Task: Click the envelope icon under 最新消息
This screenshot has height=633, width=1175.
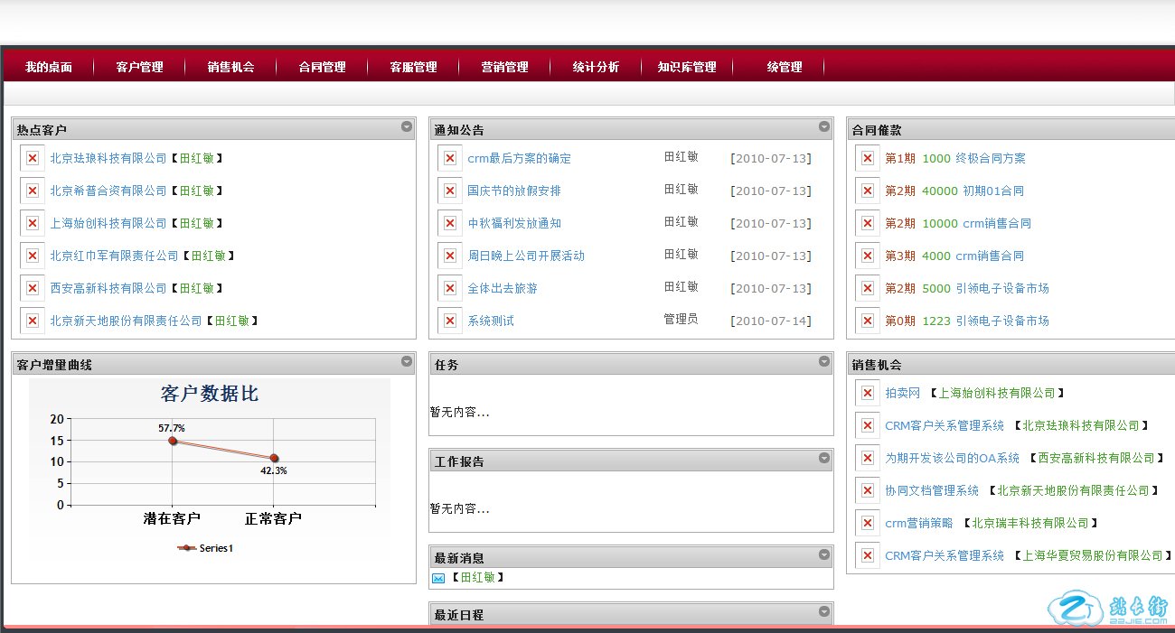Action: click(438, 578)
